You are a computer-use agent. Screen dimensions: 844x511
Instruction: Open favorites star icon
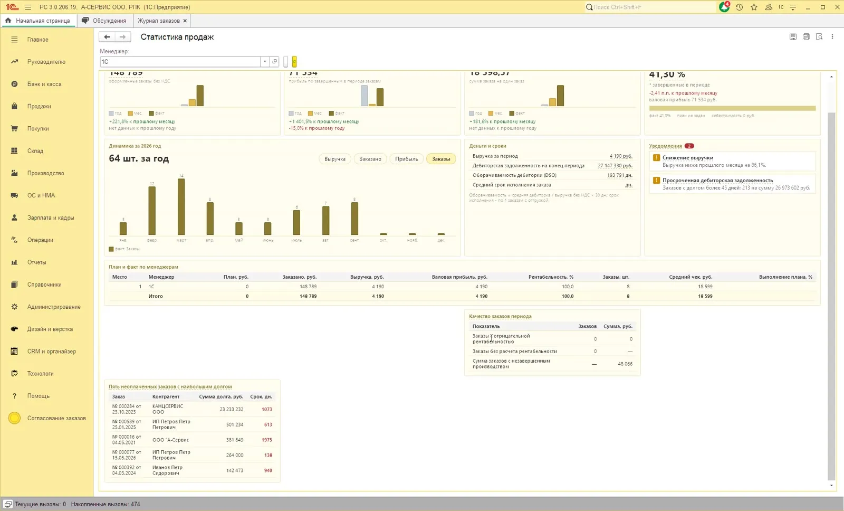[x=754, y=7]
